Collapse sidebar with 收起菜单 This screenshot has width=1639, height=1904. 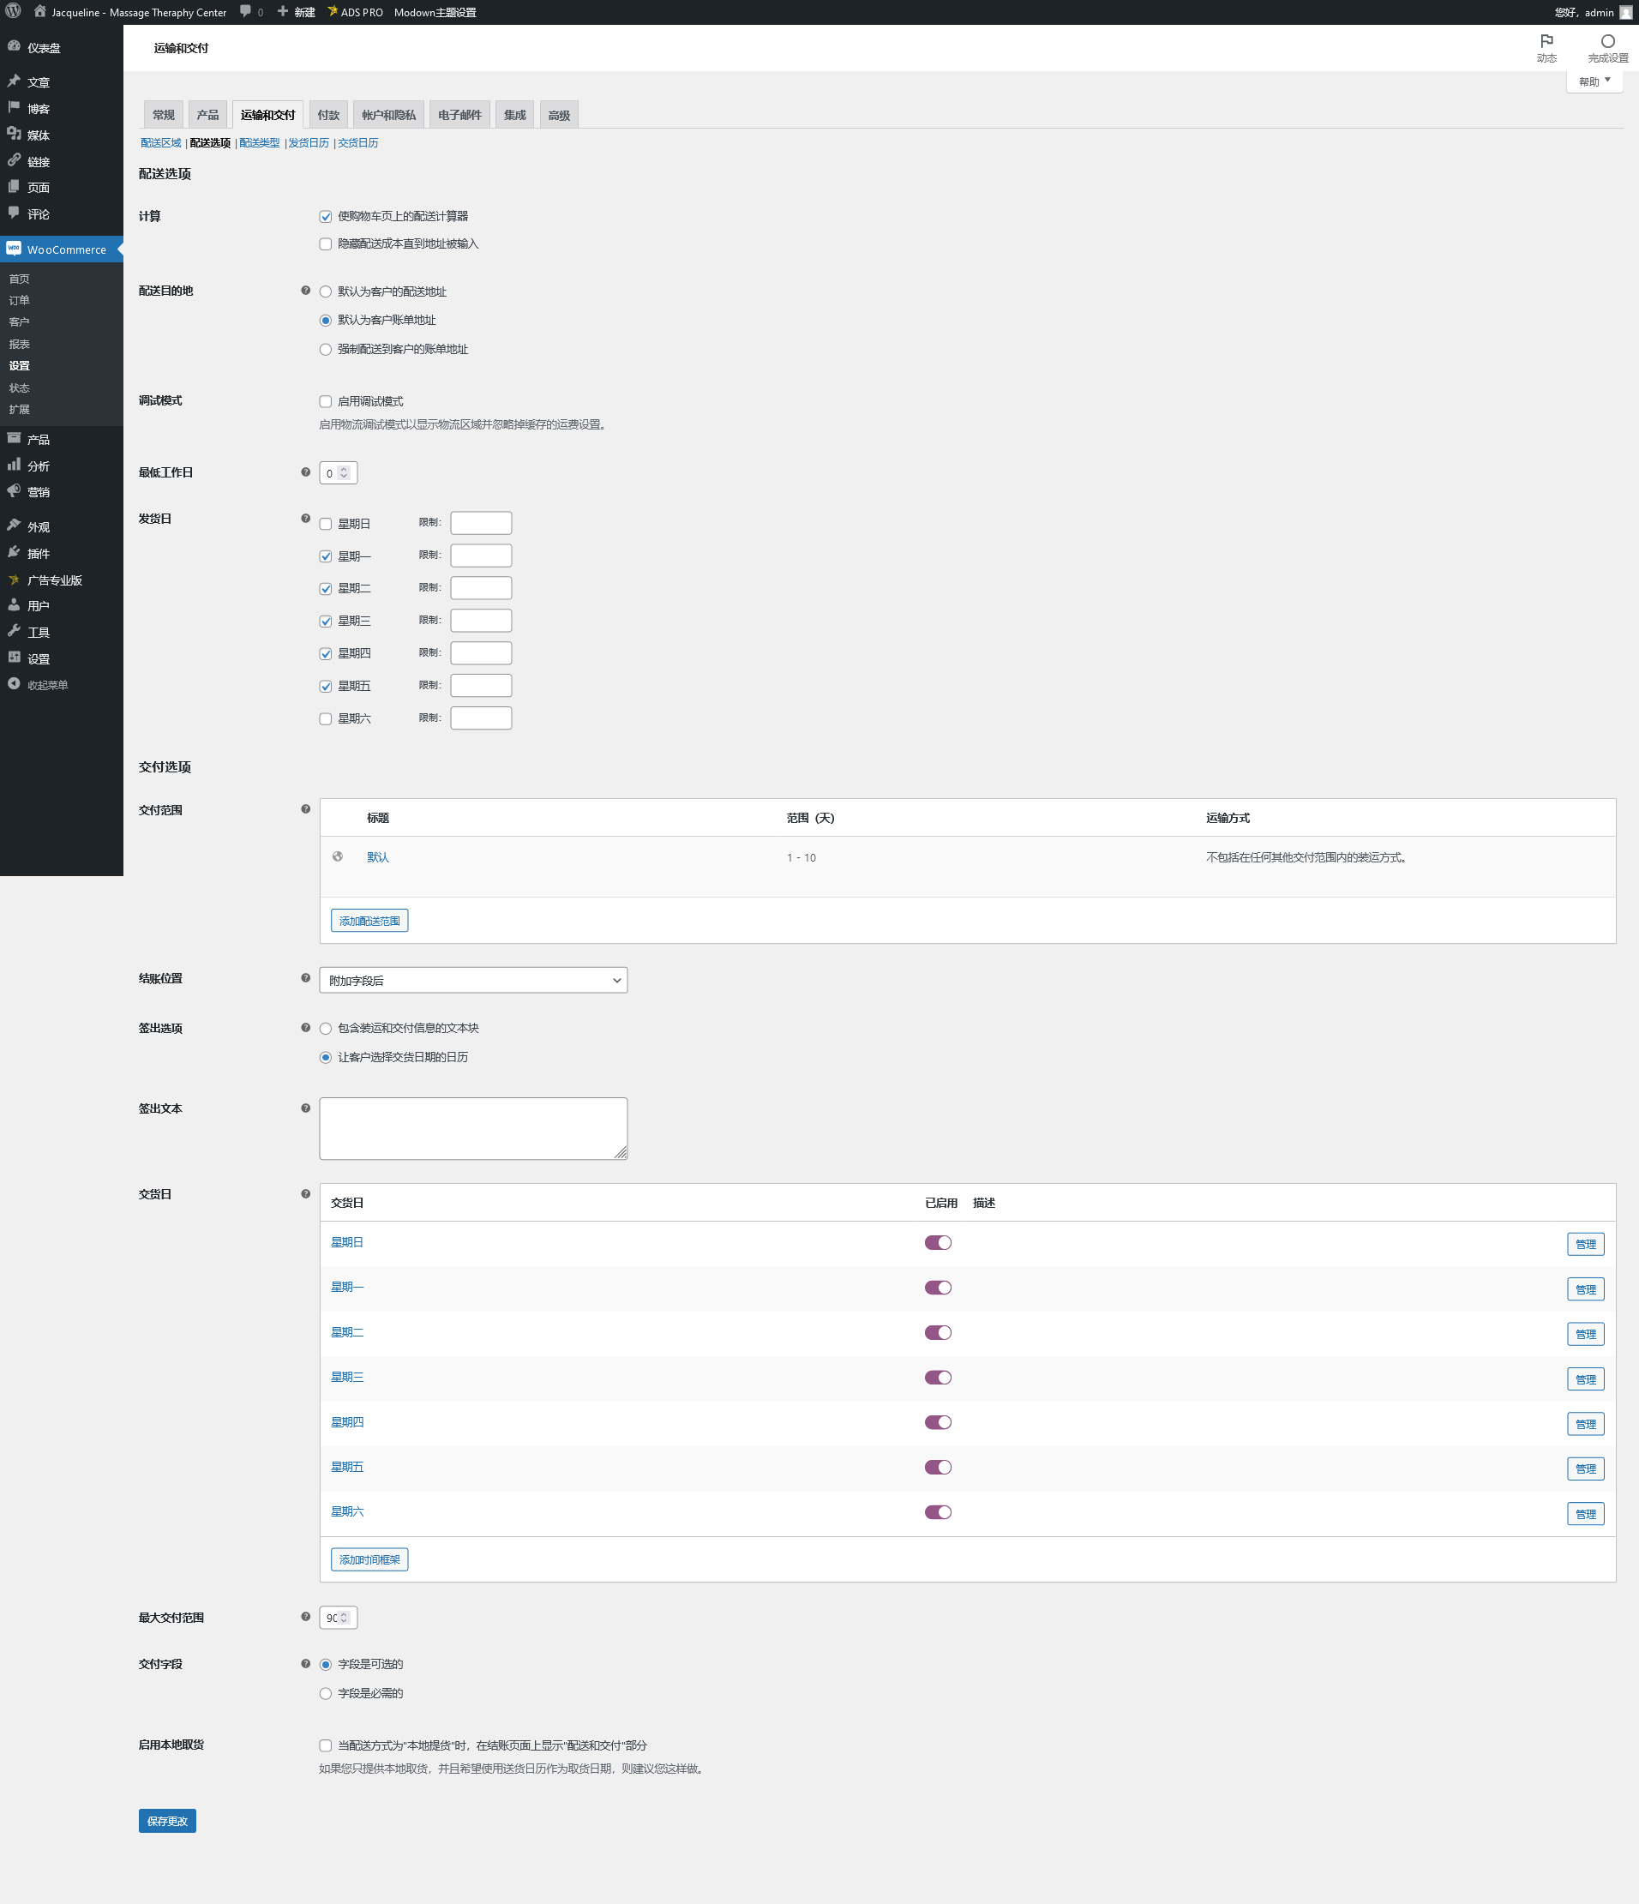click(47, 686)
